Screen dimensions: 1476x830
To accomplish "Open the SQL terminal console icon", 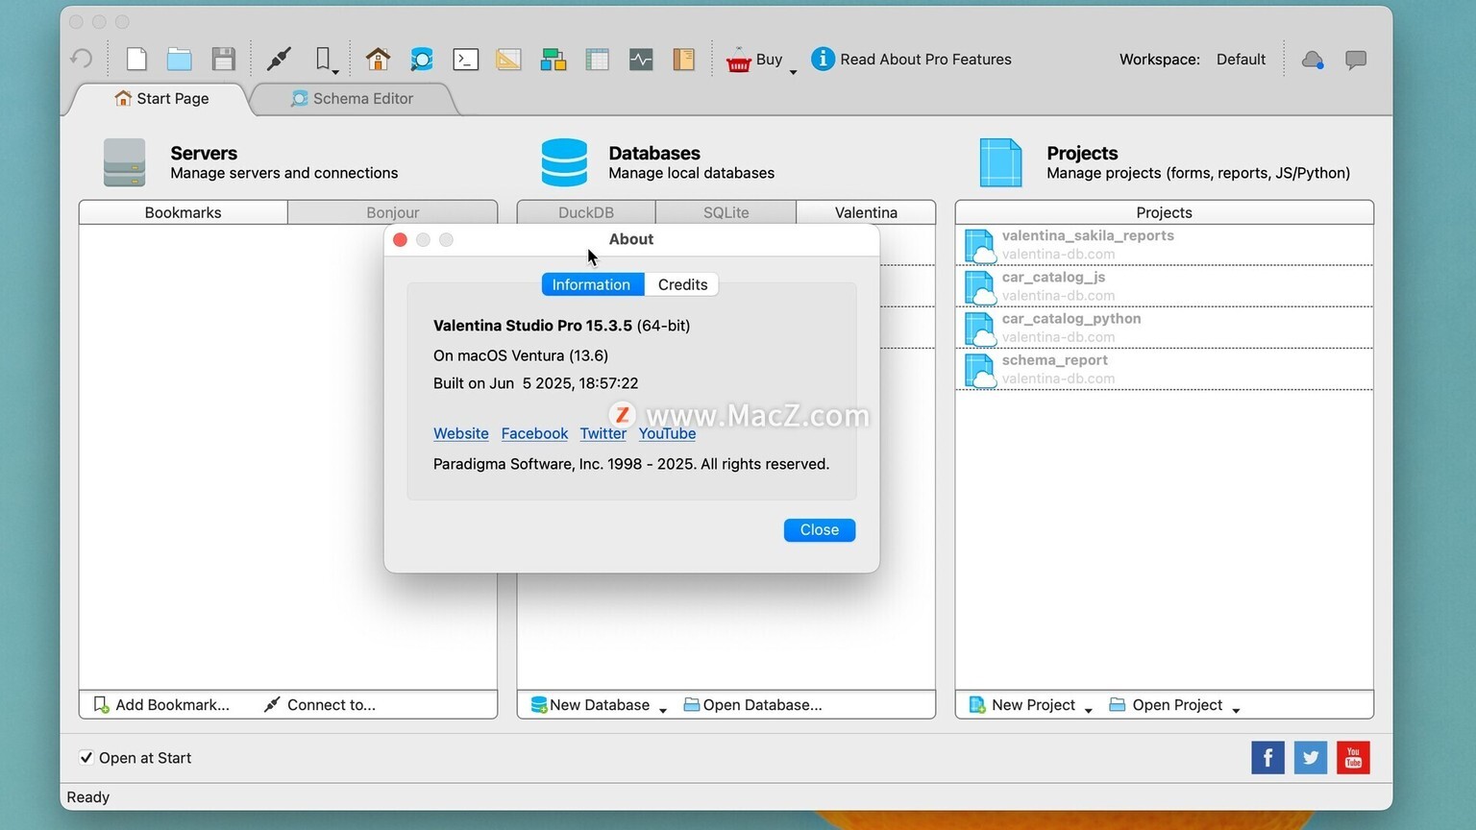I will coord(466,59).
